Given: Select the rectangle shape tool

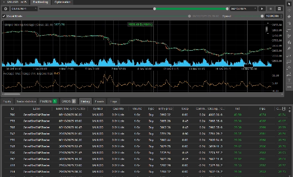Looking at the screenshot, I should 289,61.
